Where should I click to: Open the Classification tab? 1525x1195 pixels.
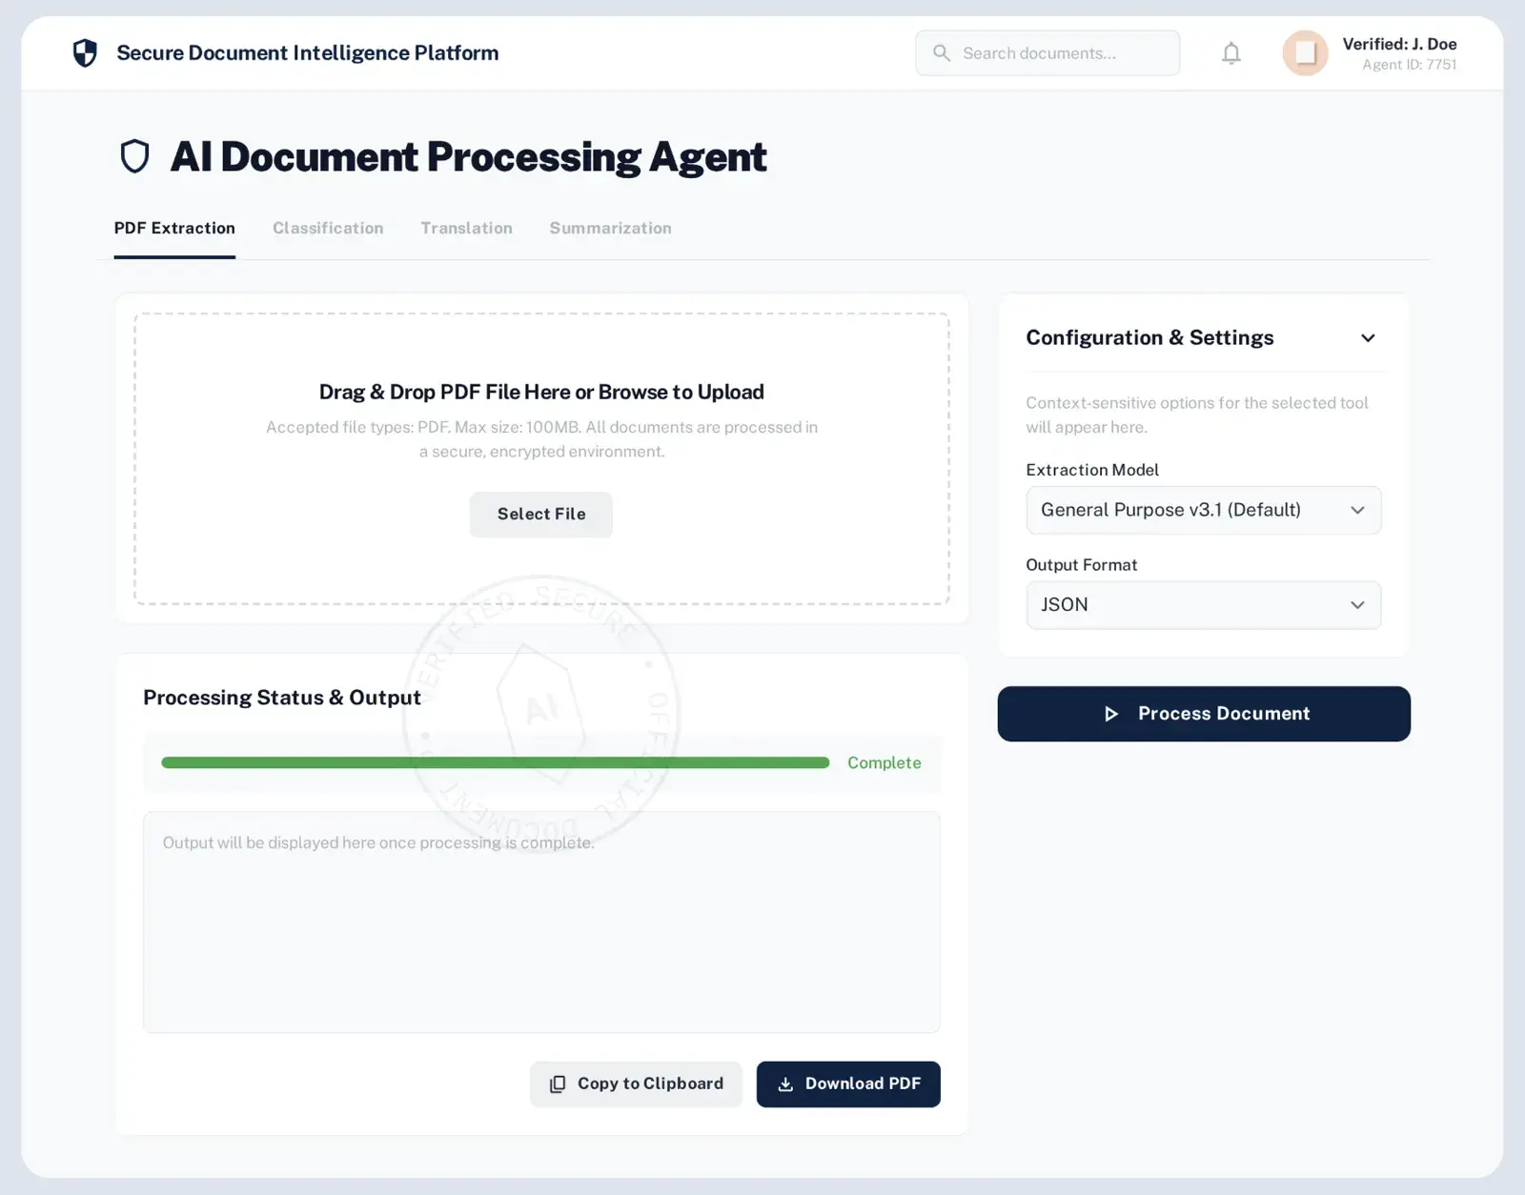click(328, 228)
